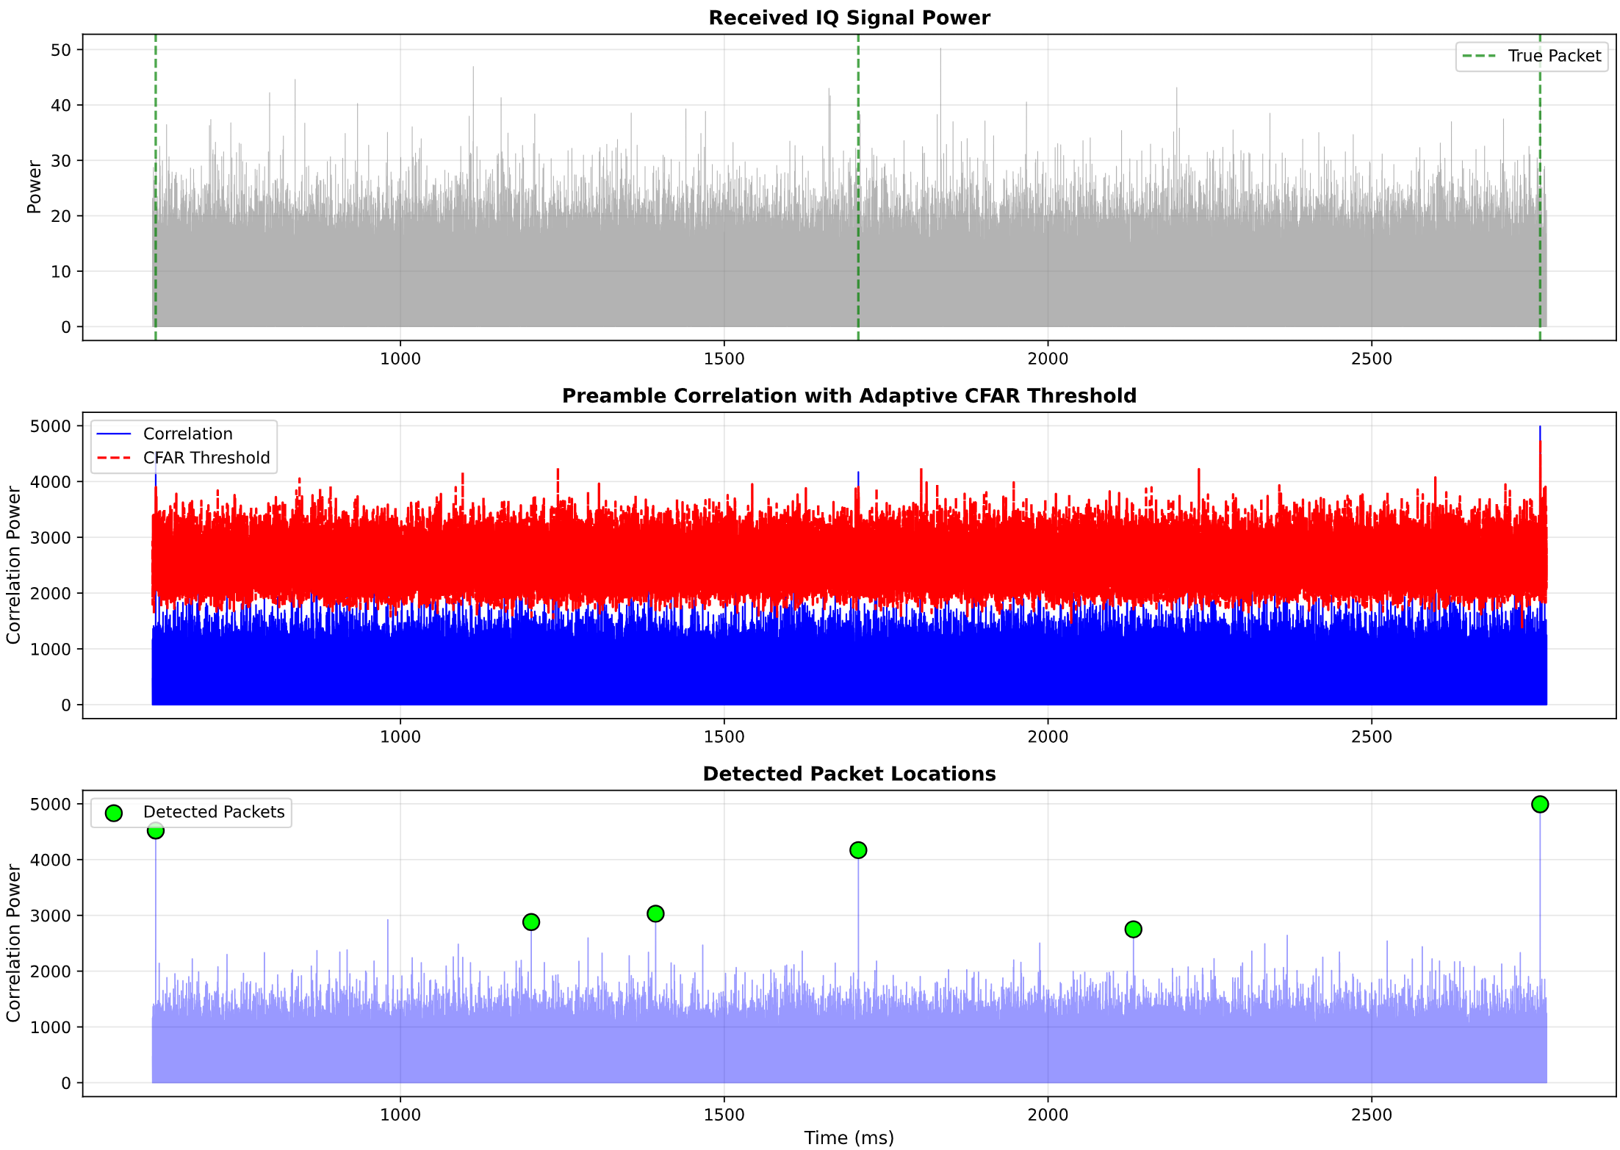1620x1150 pixels.
Task: Click the 'CFAR Threshold' legend text
Action: click(x=206, y=459)
